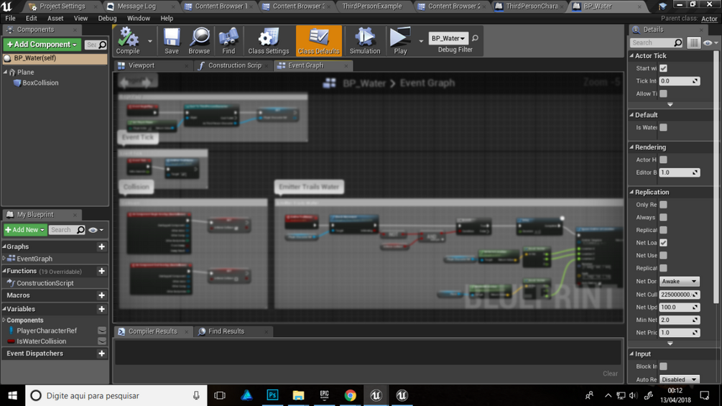This screenshot has height=406, width=722.
Task: Open Windows Start menu
Action: coord(12,395)
